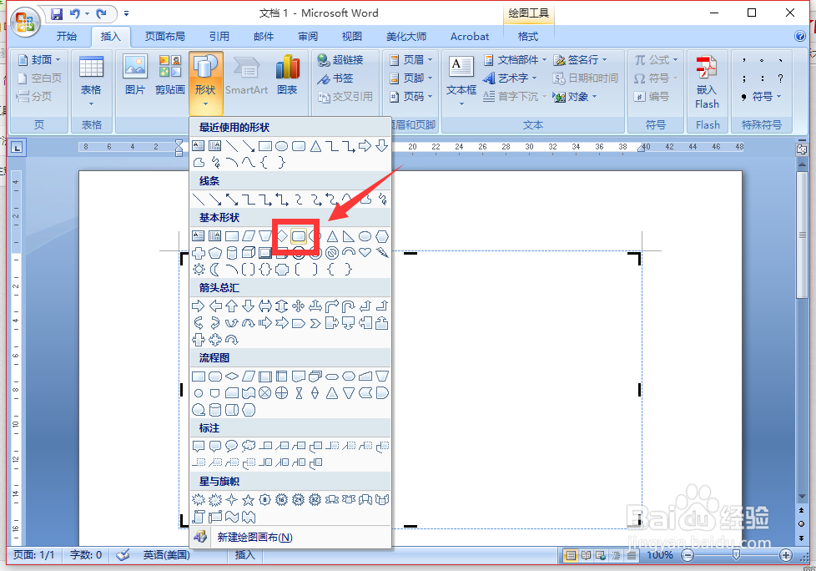Insert a 图表 chart
This screenshot has width=816, height=571.
click(287, 78)
